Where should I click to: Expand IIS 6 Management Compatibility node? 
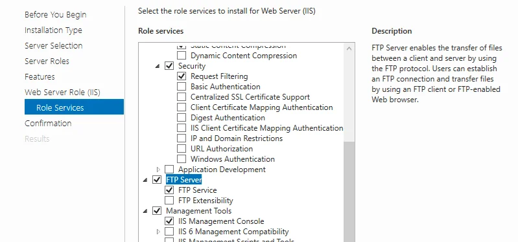point(158,232)
